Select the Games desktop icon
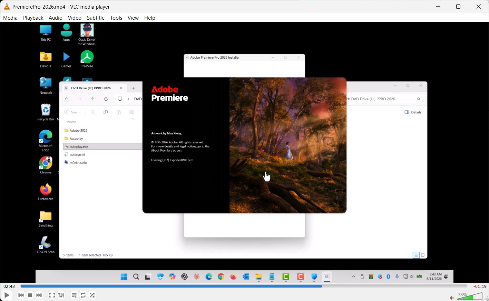 [x=66, y=60]
